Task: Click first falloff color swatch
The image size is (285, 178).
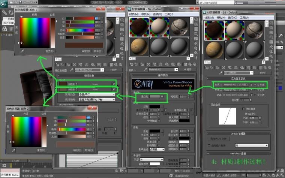Action: (63, 84)
